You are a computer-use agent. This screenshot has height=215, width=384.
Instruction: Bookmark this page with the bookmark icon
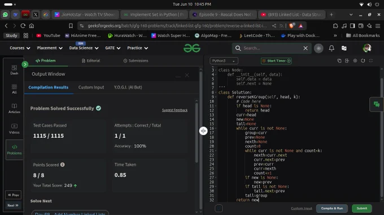click(71, 26)
